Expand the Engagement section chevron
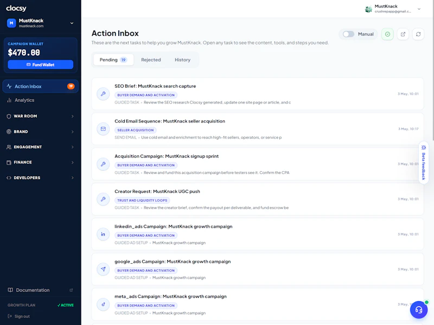 [73, 147]
